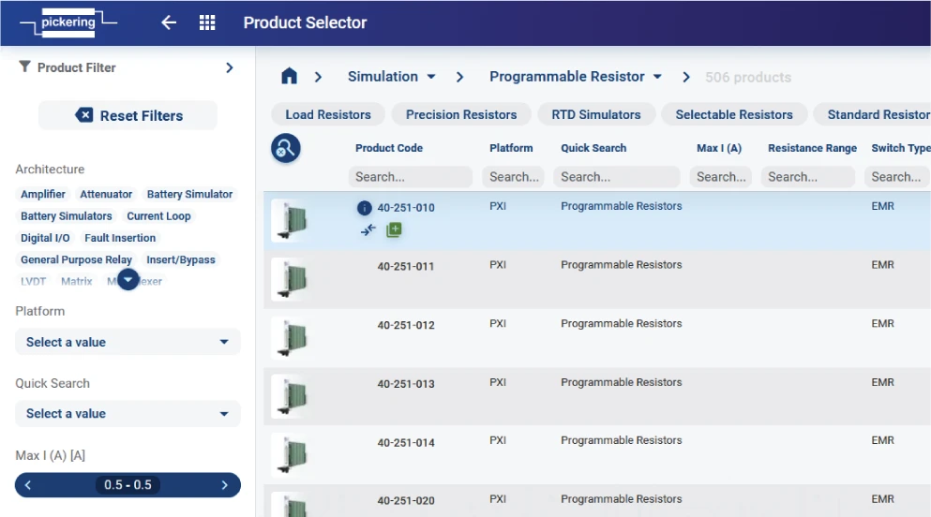Viewport: 931px width, 517px height.
Task: Focus the Product Code search field
Action: [411, 177]
